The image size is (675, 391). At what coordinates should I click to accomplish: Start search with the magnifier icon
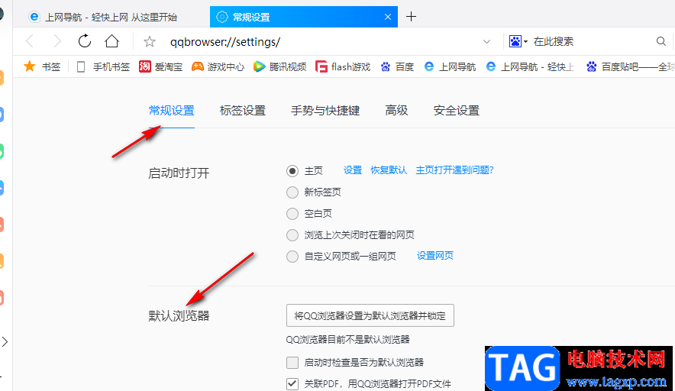point(660,41)
